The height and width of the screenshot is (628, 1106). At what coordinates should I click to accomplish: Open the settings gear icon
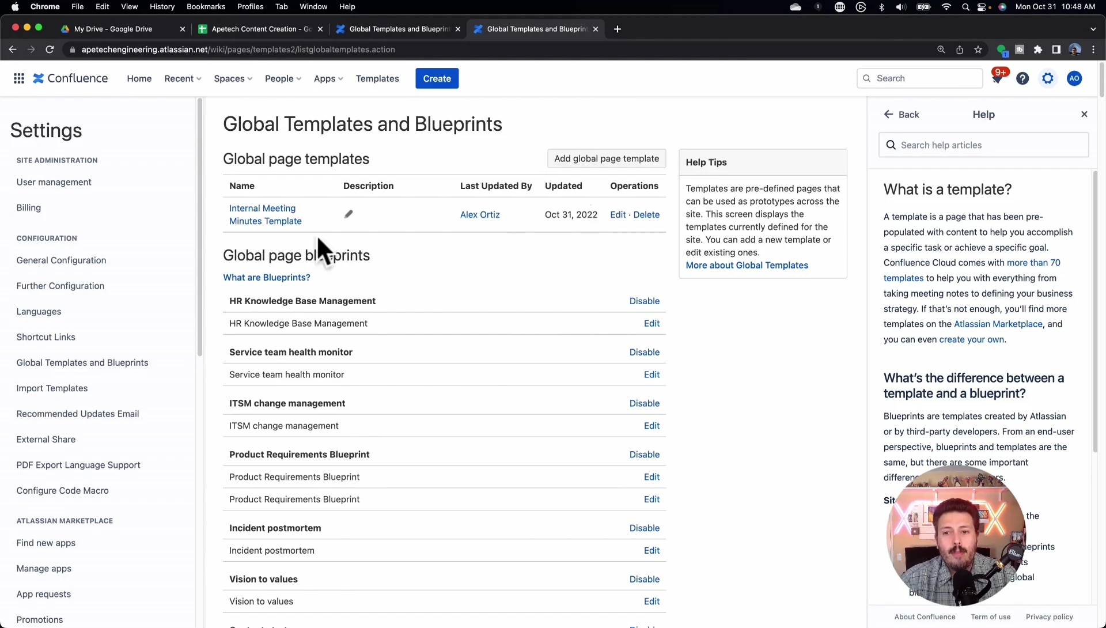click(x=1048, y=78)
